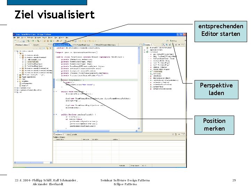Close the Outline view tab X
Screen dimensions: 251x188
[x=151, y=45]
